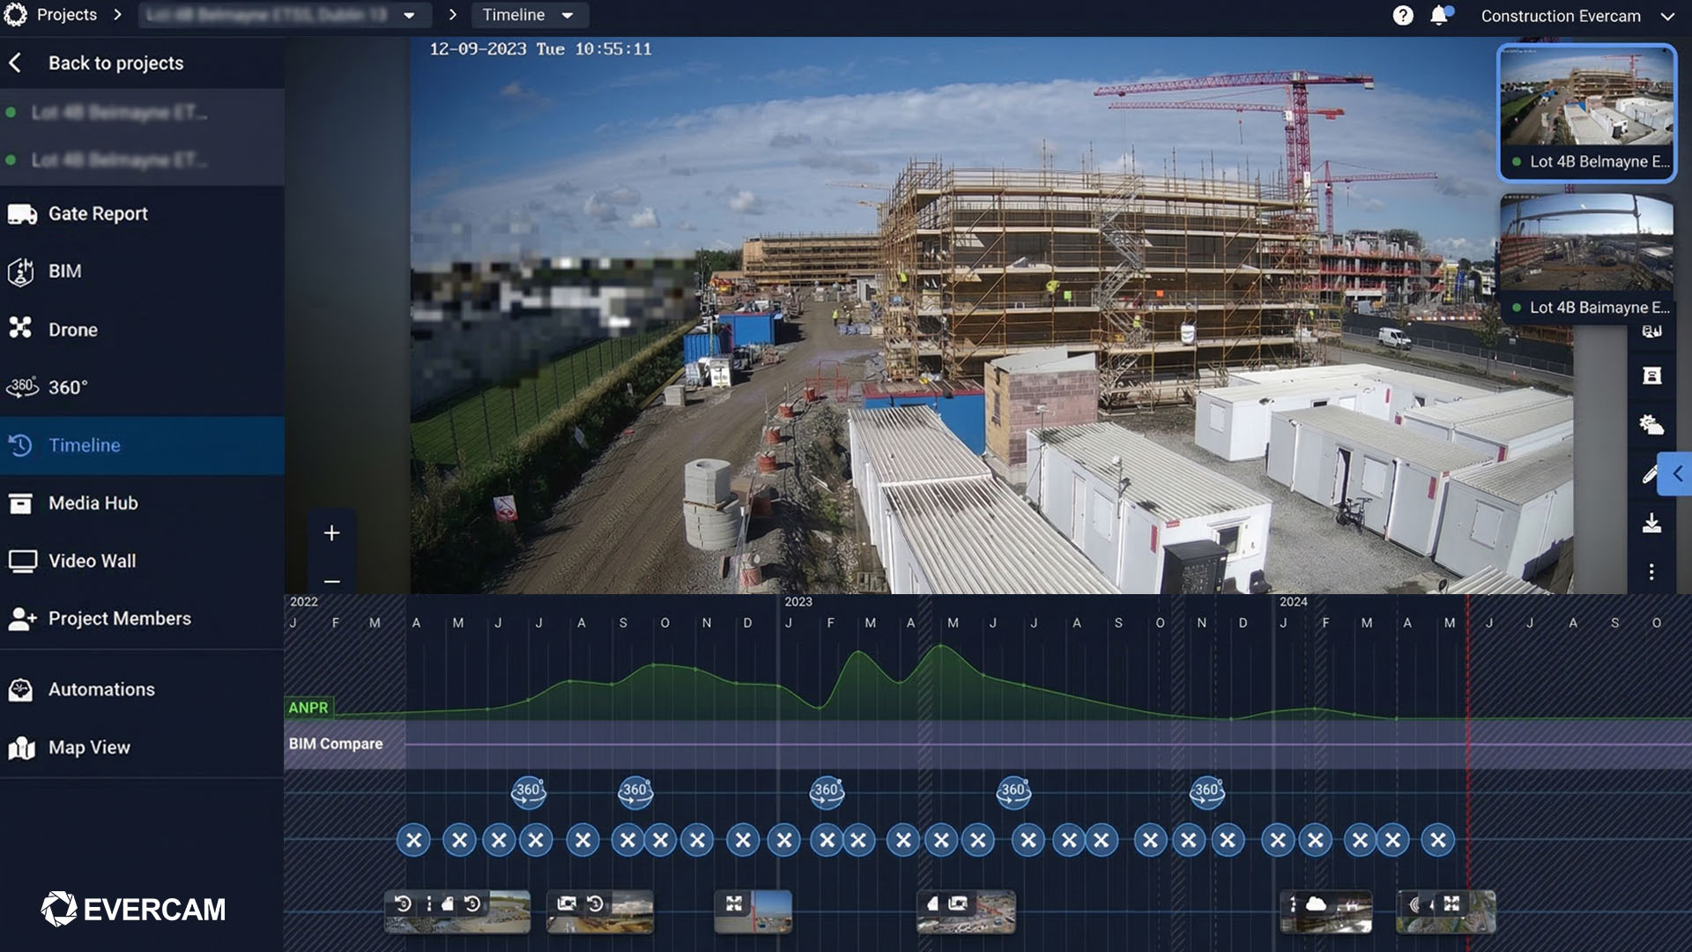Open notifications bell
Screen dimensions: 1692x952
pyautogui.click(x=1439, y=16)
